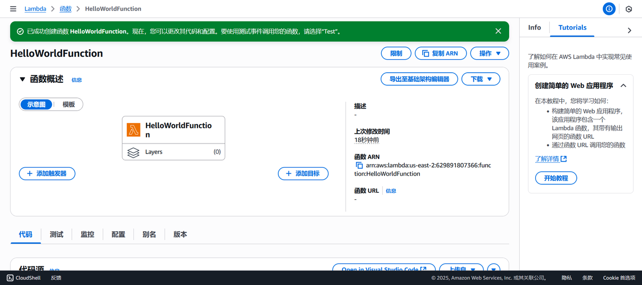Viewport: 642px width, 285px height.
Task: Click the 添加触发器 button
Action: point(47,174)
